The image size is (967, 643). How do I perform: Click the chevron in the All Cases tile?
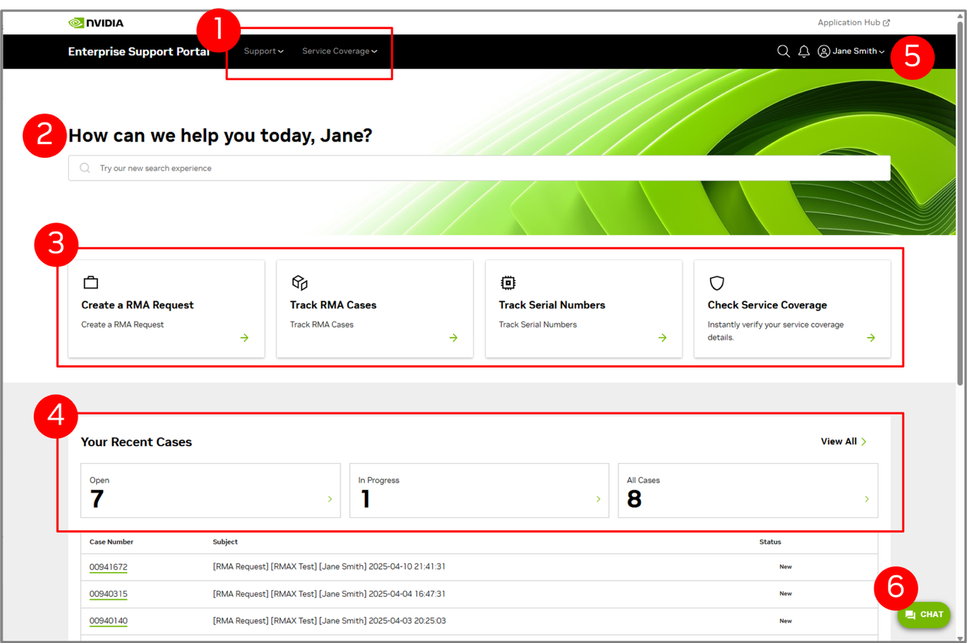pos(867,500)
